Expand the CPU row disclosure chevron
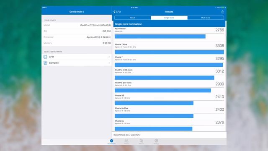Viewport: 268px width, 151px height. point(109,57)
